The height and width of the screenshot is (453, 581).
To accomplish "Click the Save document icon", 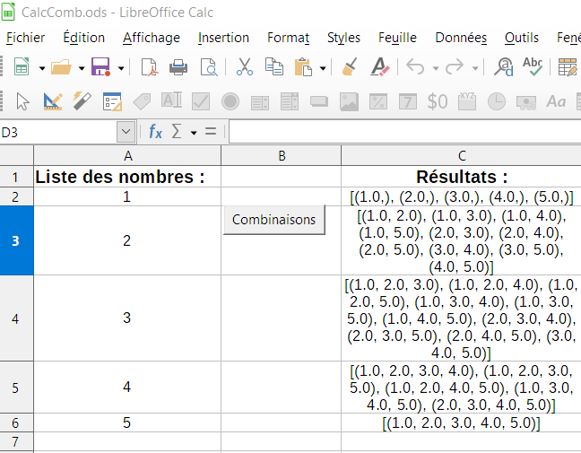I will coord(100,67).
